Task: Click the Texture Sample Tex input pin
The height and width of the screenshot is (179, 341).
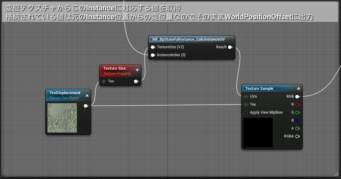Action: [x=246, y=104]
